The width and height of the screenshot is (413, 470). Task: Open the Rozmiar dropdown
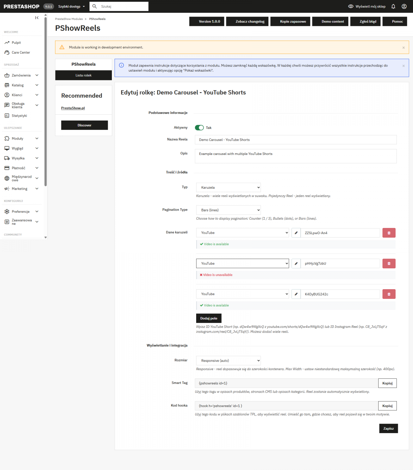pos(228,361)
